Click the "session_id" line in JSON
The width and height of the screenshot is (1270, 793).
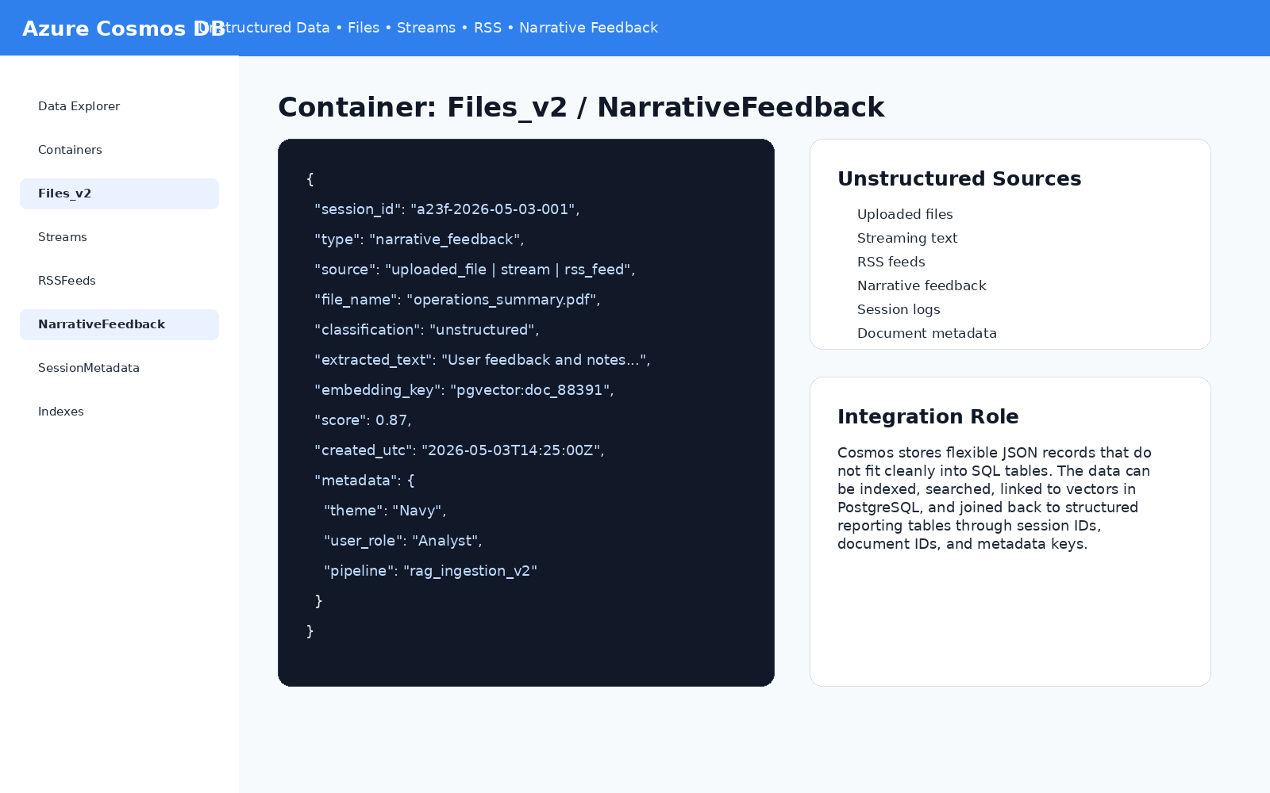point(447,209)
